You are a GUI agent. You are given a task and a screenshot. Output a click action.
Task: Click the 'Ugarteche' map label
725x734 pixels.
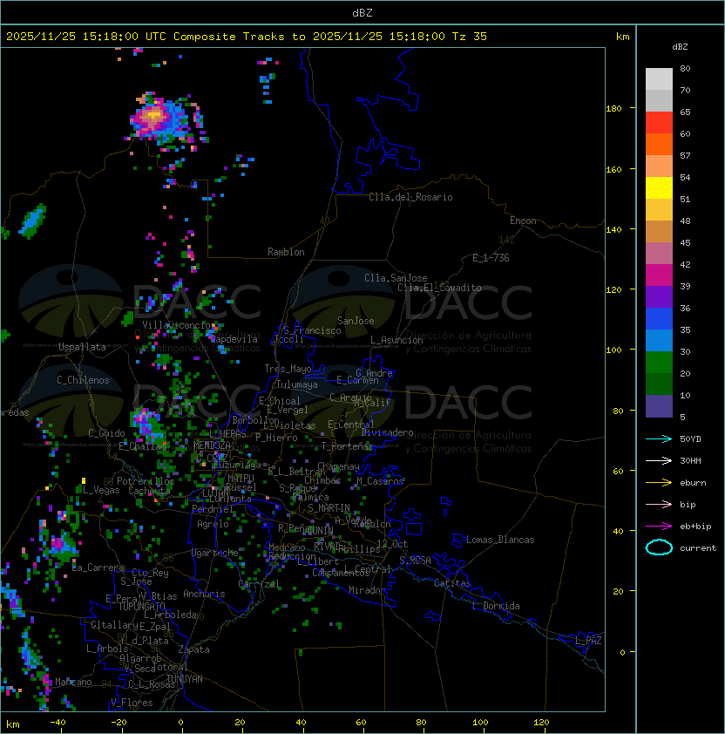tap(215, 553)
